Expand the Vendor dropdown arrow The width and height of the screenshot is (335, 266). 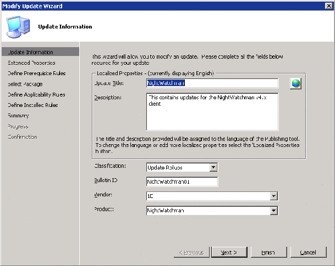(274, 196)
